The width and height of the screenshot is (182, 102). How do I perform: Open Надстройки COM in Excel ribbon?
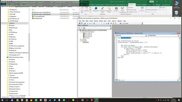(109, 10)
